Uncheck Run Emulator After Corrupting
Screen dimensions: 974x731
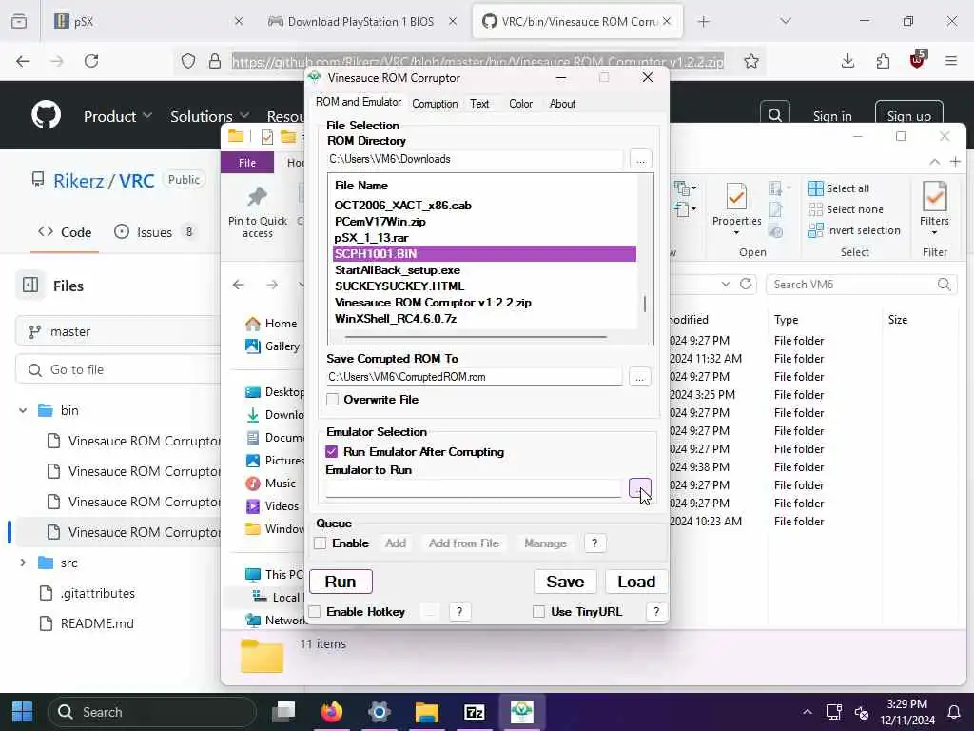point(332,451)
